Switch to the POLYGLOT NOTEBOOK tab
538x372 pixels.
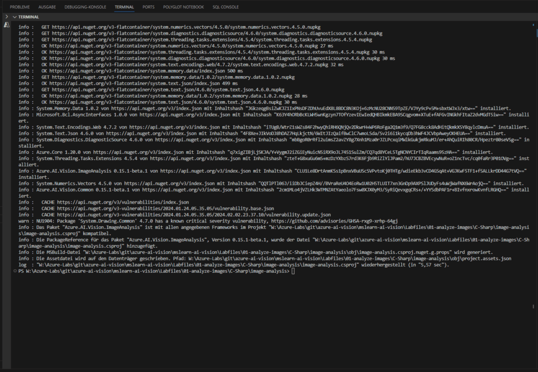(x=183, y=7)
